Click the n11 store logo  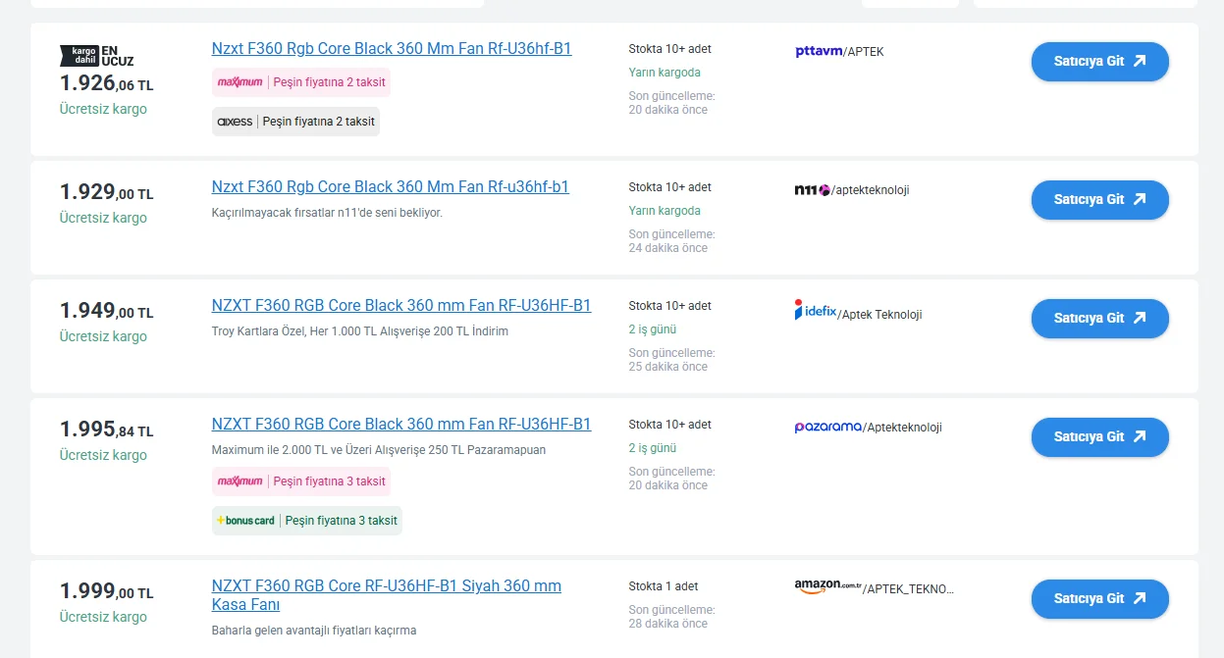pos(813,189)
